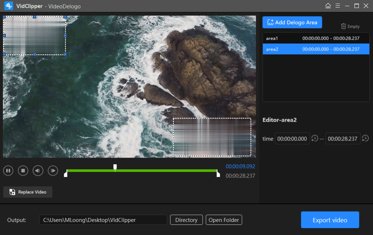Click Replace Video
Screen dimensions: 373x235
27,192
